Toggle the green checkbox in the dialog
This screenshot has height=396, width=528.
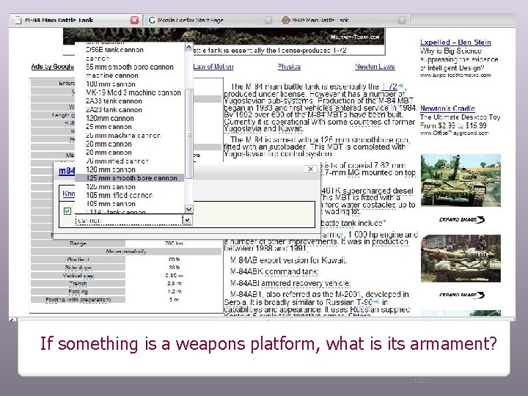67,211
